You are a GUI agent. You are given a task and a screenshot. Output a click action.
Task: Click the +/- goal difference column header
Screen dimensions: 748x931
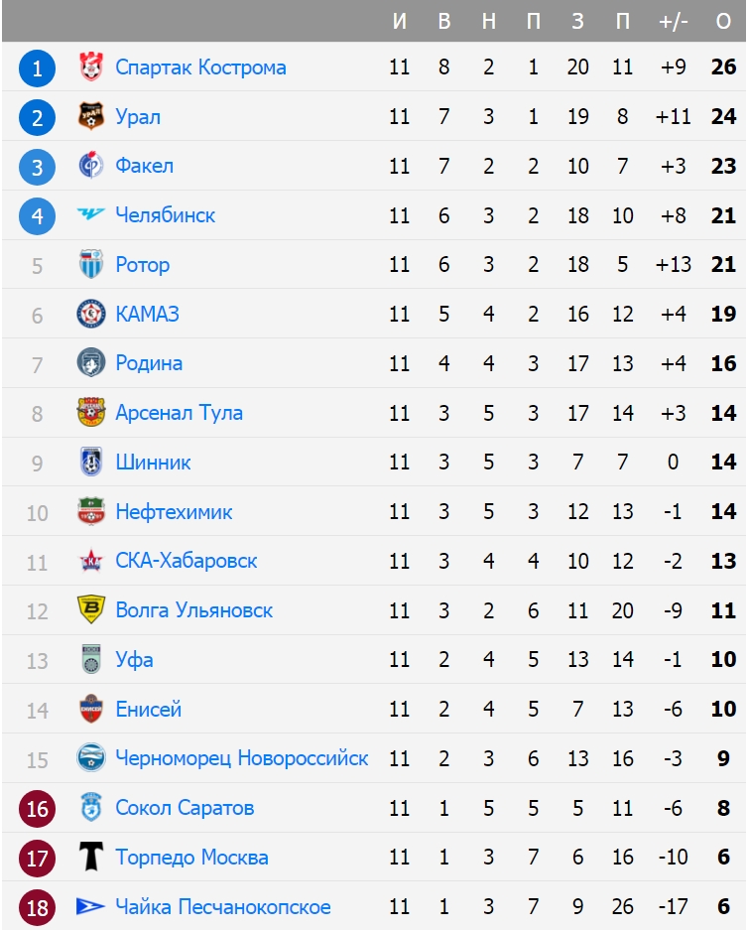pos(673,22)
